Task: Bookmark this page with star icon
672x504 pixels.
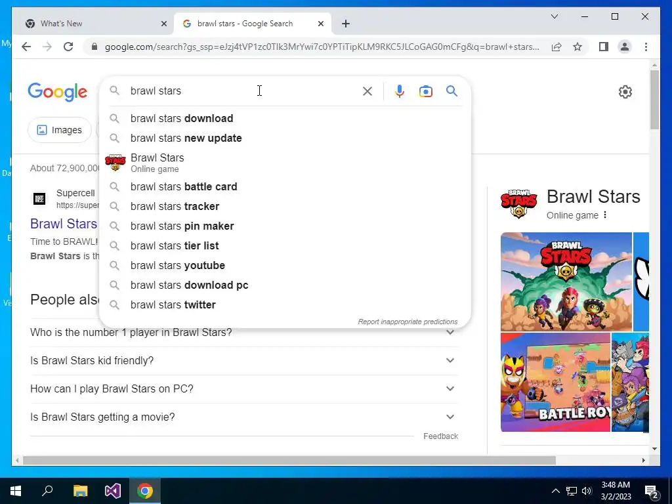Action: [x=577, y=47]
